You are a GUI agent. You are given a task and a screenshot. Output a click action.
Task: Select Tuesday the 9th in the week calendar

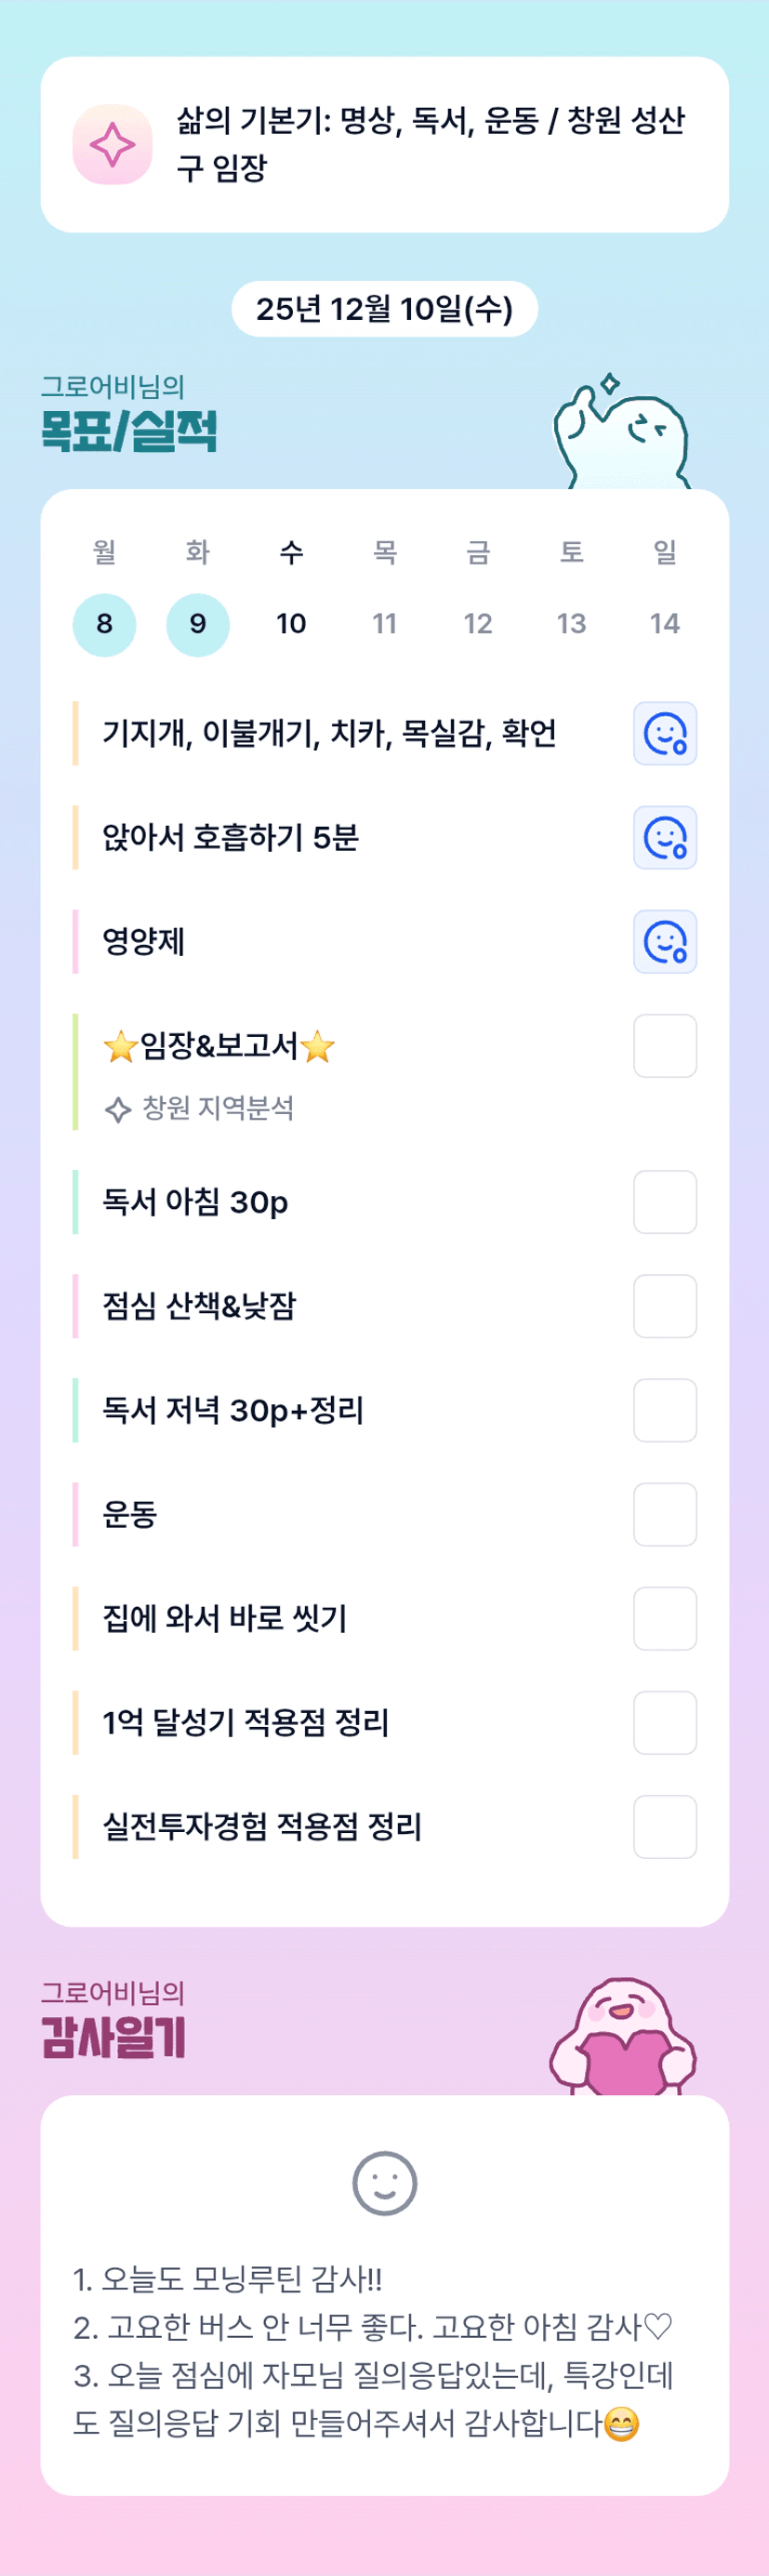tap(198, 624)
